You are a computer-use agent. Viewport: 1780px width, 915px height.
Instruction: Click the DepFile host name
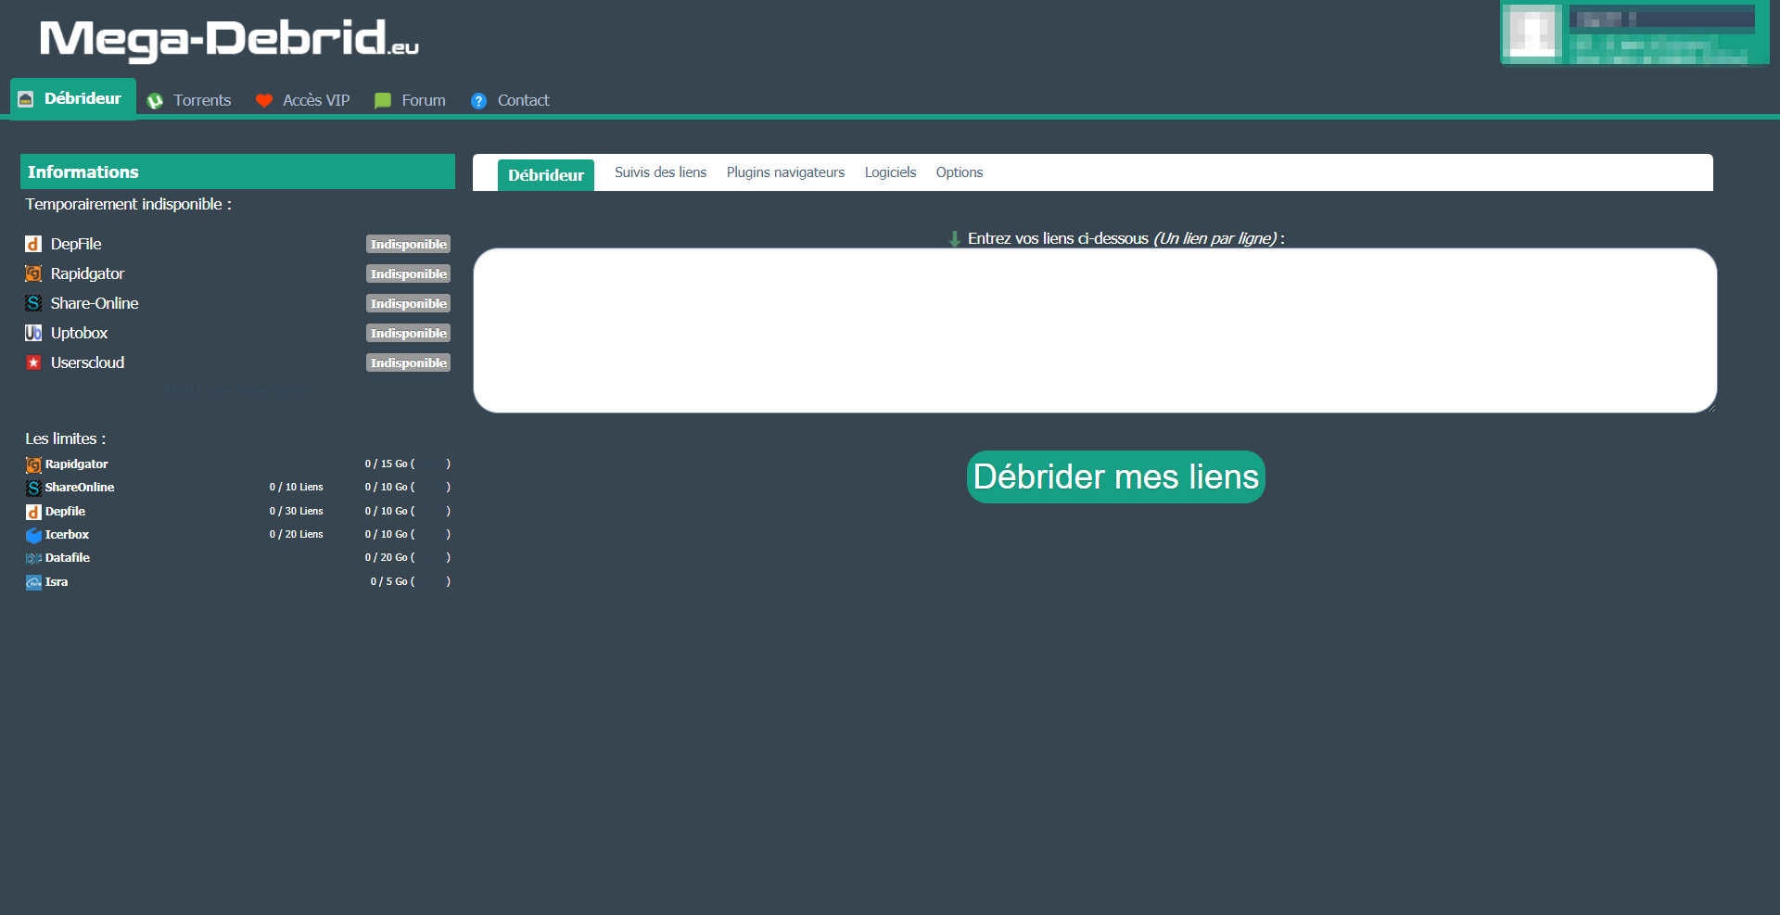tap(76, 244)
